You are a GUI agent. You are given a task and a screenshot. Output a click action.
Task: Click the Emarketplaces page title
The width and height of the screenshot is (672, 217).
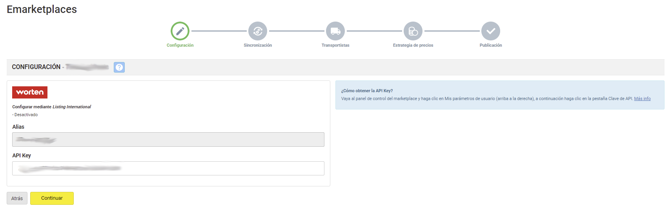click(42, 9)
